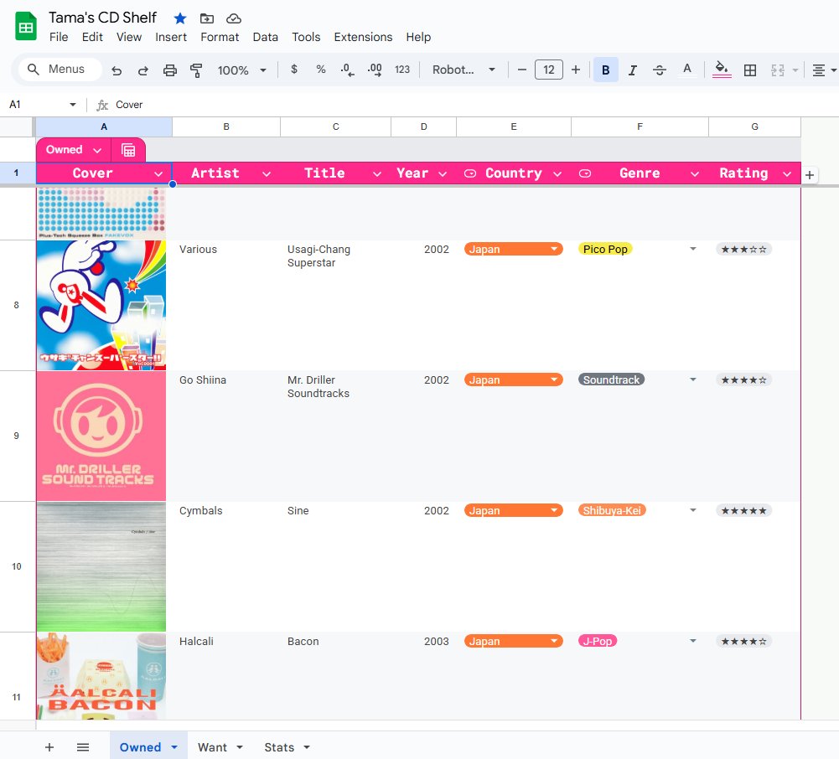Increase decimal places

(x=375, y=70)
